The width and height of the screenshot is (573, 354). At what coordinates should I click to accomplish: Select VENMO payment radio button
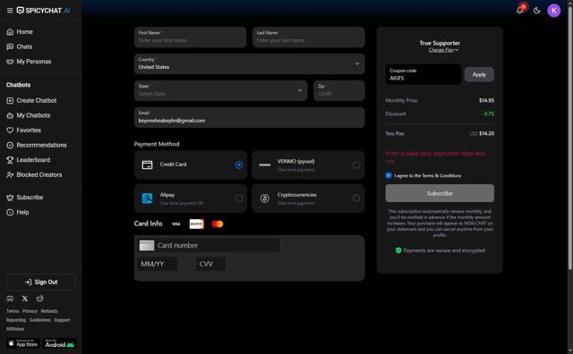click(356, 165)
